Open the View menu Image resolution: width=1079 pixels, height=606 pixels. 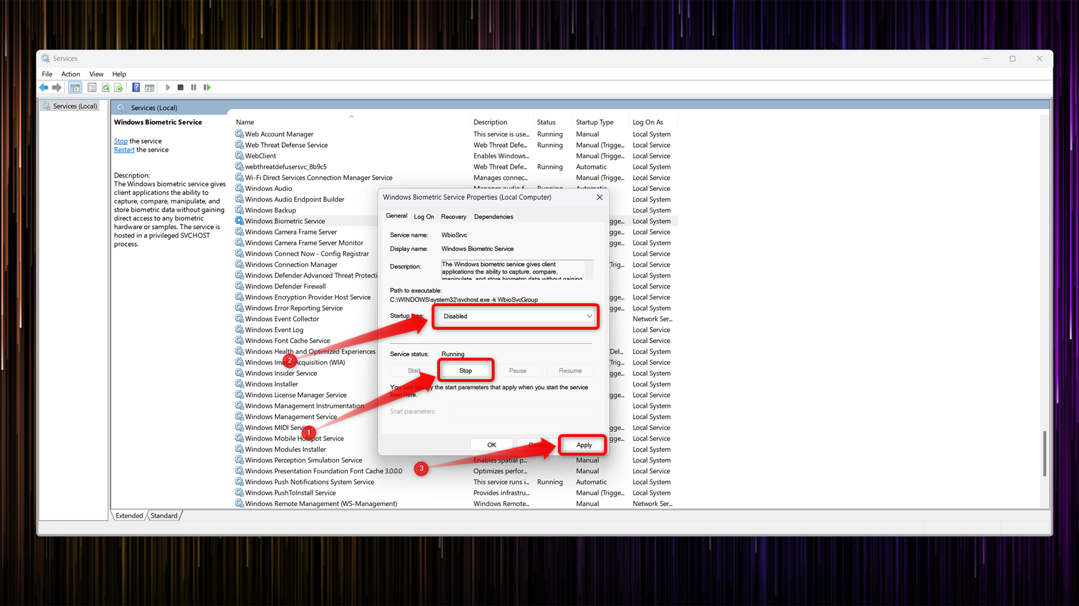[96, 74]
